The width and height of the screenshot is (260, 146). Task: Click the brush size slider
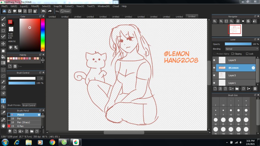[x=22, y=78]
